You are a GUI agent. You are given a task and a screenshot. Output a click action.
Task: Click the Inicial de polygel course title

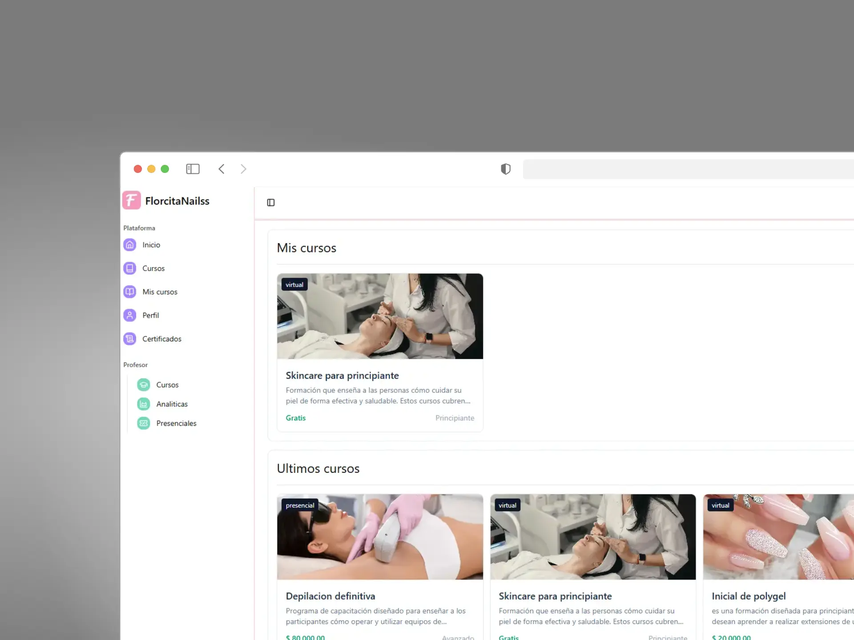tap(749, 596)
